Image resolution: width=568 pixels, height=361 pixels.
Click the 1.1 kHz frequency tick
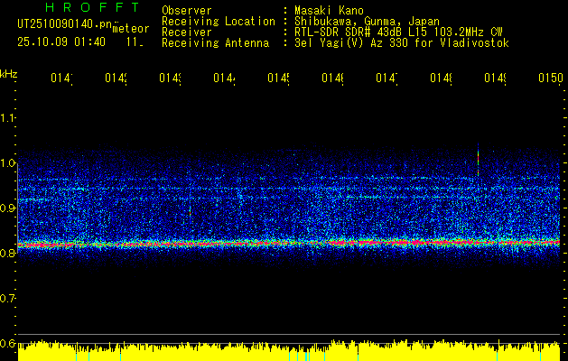click(8, 118)
